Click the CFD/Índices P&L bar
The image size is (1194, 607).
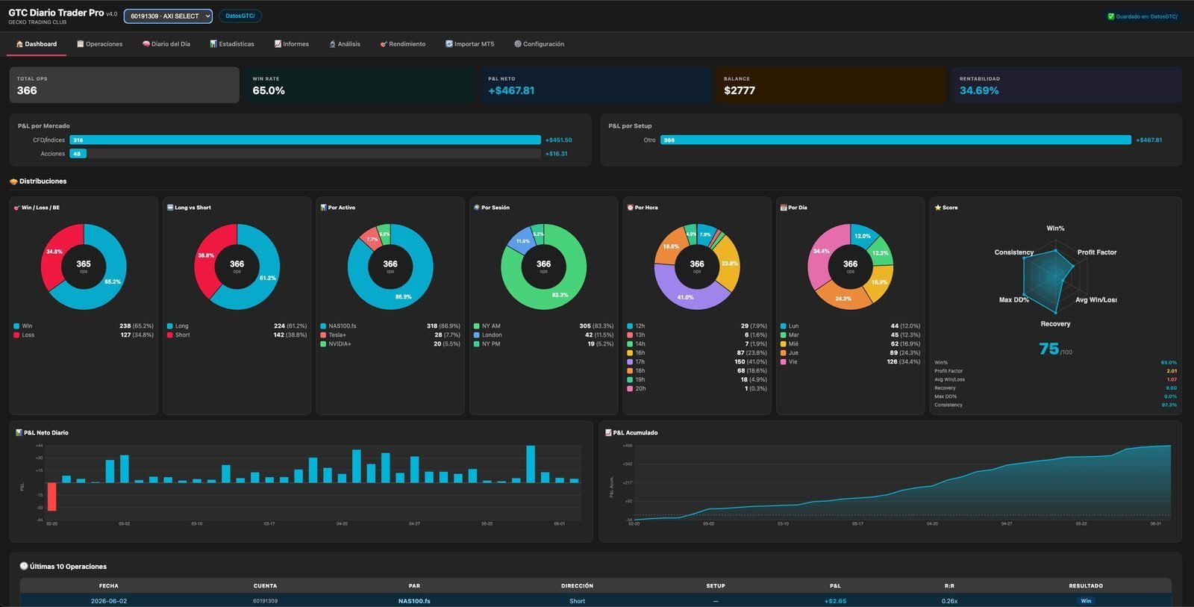(x=305, y=140)
